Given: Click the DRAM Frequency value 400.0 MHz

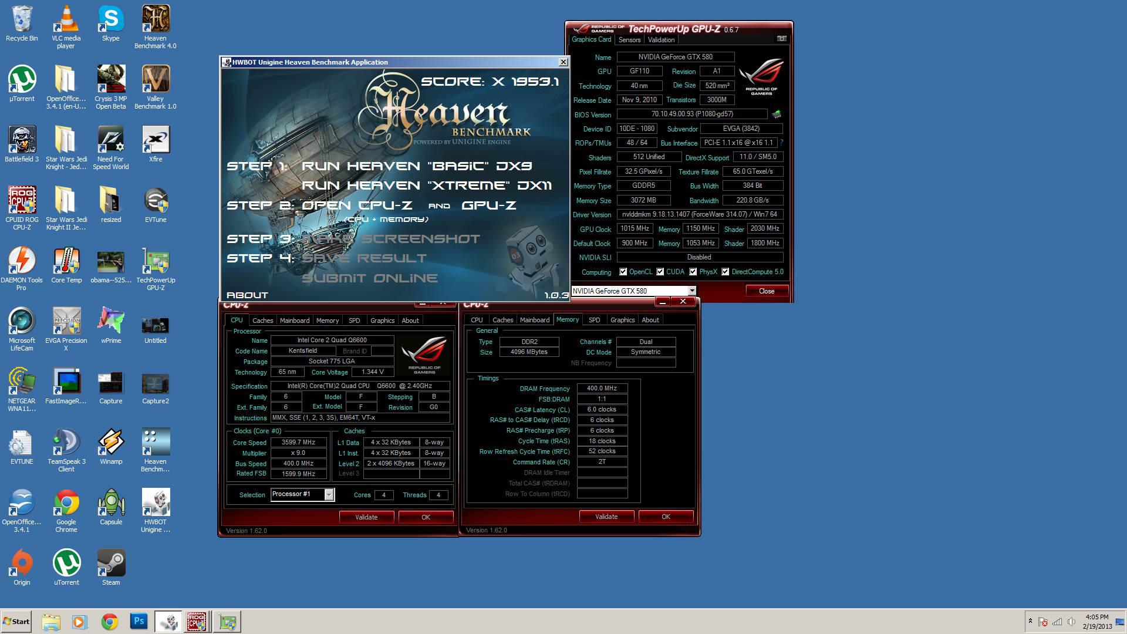Looking at the screenshot, I should pyautogui.click(x=602, y=389).
